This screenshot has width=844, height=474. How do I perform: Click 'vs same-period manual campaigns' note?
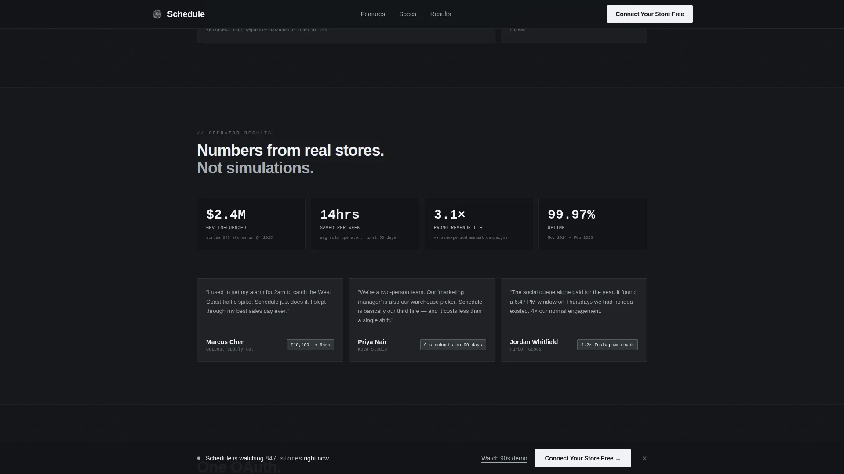coord(470,237)
